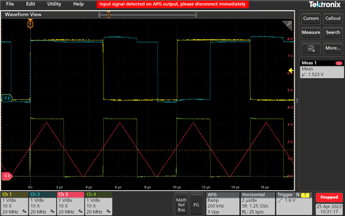This screenshot has width=345, height=216.
Task: Click the Cursors button
Action: tap(311, 18)
